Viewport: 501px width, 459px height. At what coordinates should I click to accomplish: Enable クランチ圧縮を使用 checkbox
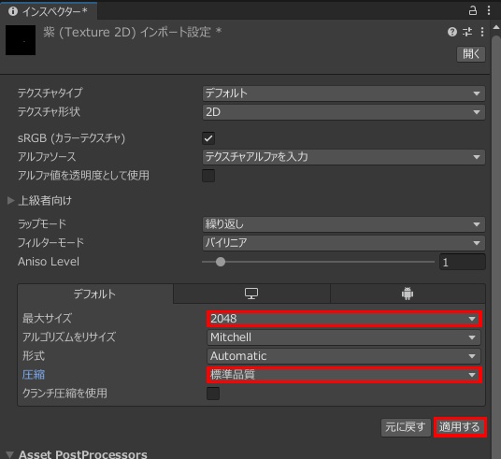point(213,394)
